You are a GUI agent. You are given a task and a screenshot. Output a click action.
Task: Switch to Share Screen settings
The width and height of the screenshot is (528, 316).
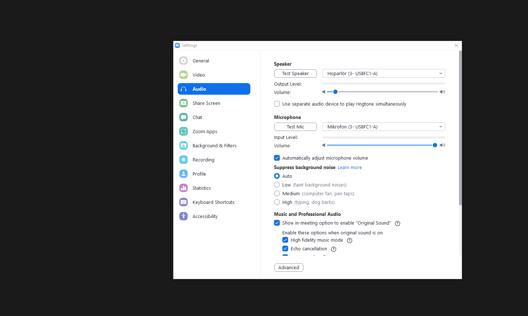(x=214, y=103)
